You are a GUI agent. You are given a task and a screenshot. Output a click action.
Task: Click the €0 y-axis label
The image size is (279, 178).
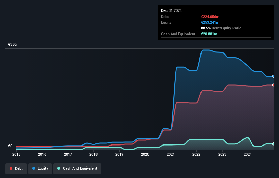coord(10,146)
